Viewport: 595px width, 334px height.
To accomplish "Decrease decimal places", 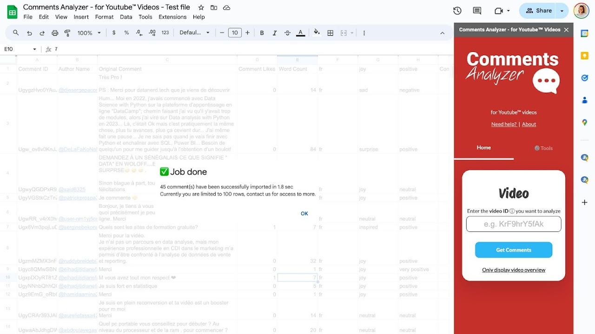I will [139, 33].
